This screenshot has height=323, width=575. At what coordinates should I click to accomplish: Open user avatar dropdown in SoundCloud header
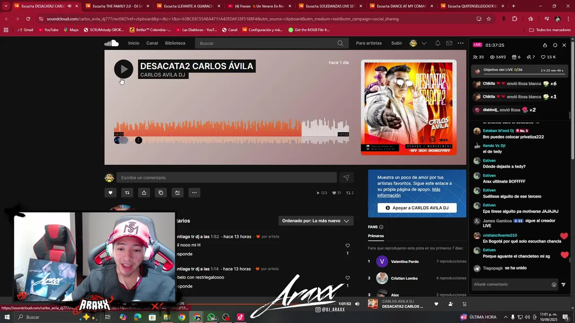[x=418, y=43]
